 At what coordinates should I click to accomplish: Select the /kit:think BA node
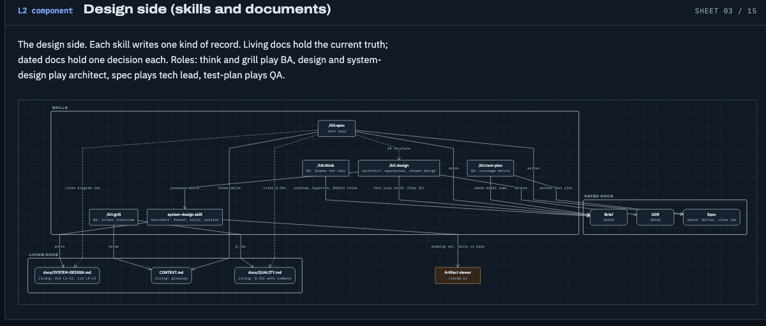click(x=326, y=168)
